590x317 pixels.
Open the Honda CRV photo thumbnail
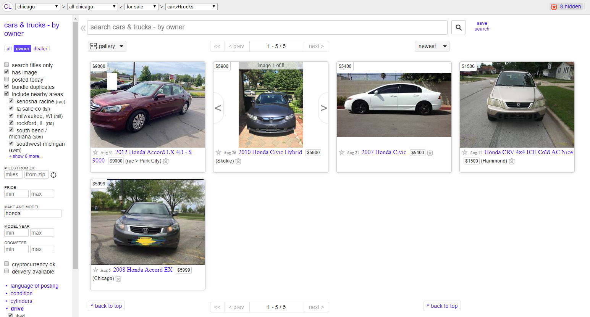pyautogui.click(x=517, y=105)
